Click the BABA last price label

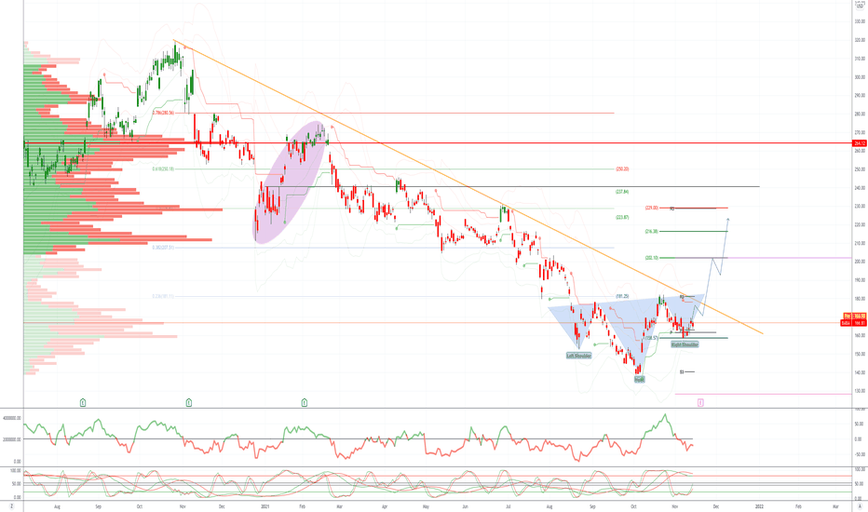[854, 323]
